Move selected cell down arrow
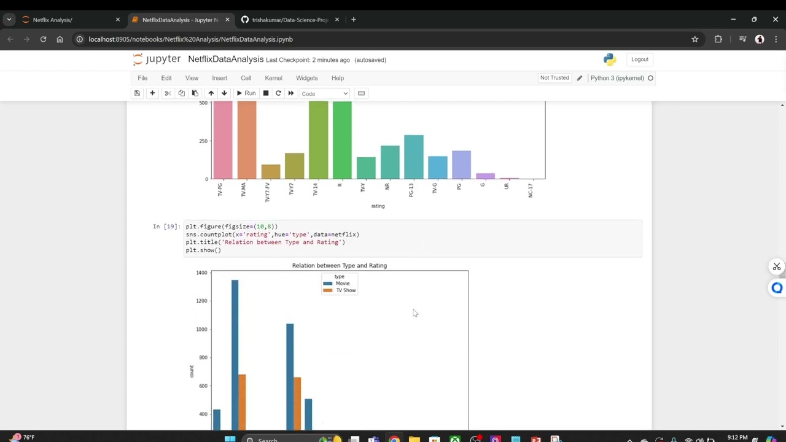This screenshot has width=786, height=442. 224,93
